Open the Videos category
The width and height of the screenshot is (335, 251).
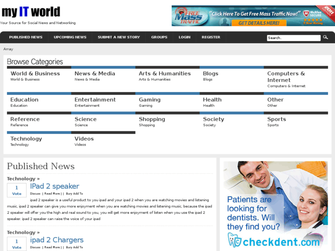point(84,139)
